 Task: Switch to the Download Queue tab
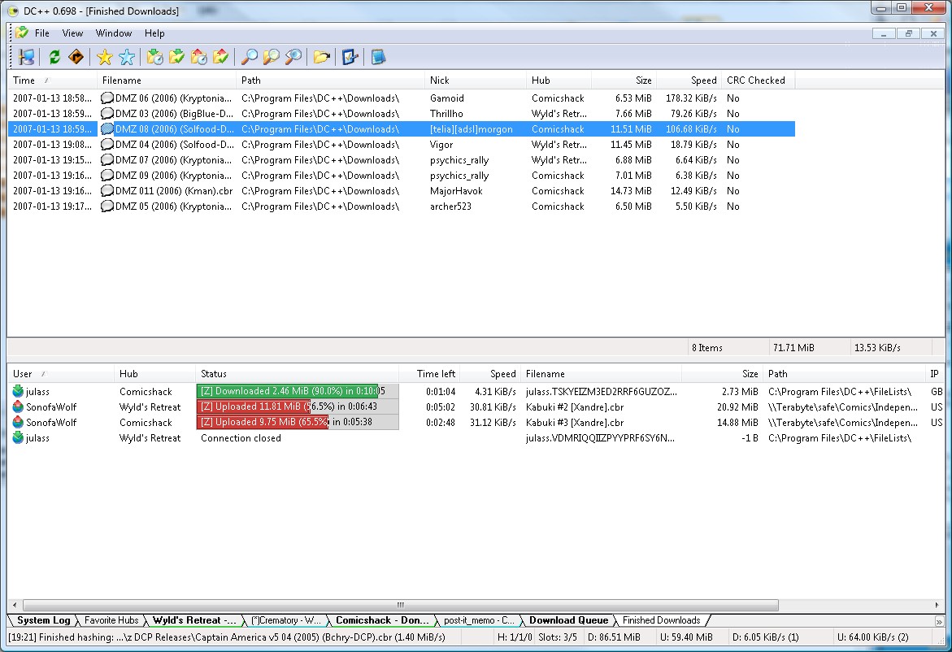[568, 620]
